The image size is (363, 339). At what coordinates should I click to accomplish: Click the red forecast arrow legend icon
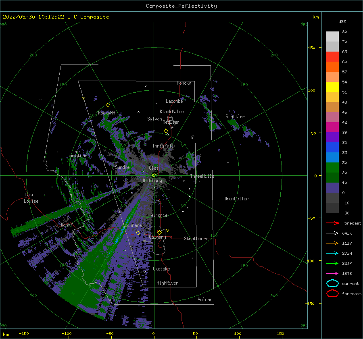332,223
